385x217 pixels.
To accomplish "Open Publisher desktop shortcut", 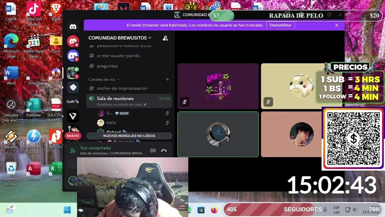I will [x=33, y=108].
